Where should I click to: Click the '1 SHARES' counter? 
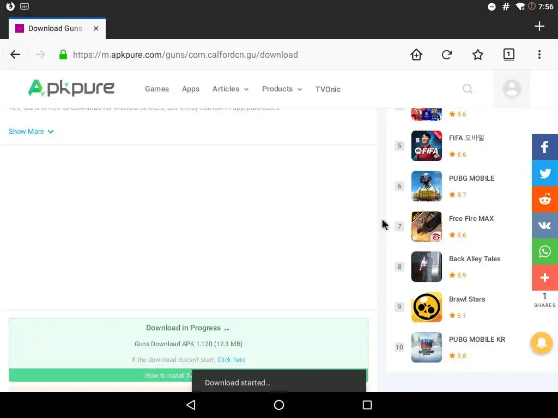coord(544,300)
